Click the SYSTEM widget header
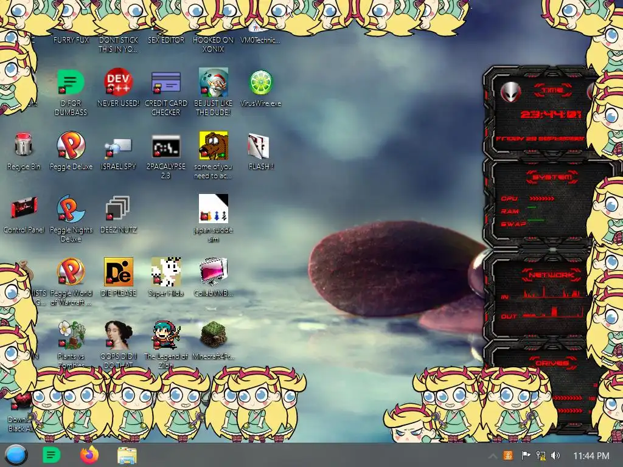This screenshot has height=467, width=623. pos(552,177)
